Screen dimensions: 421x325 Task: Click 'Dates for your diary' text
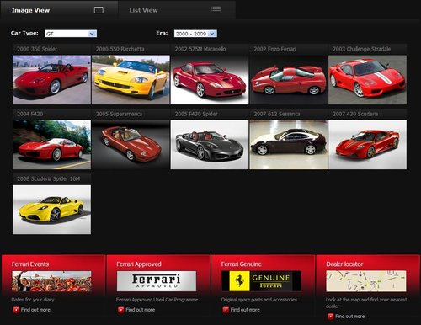pyautogui.click(x=33, y=300)
